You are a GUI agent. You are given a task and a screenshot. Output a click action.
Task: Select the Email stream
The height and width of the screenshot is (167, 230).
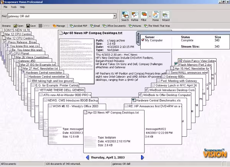click(95, 26)
